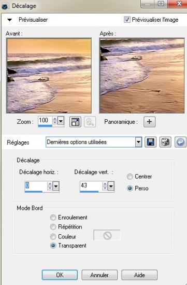Image resolution: width=187 pixels, height=285 pixels.
Task: Open the Réglages presets dropdown
Action: 138,142
